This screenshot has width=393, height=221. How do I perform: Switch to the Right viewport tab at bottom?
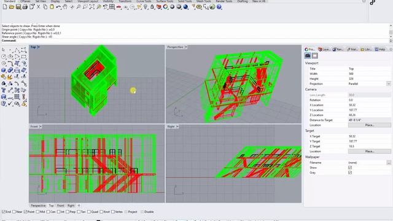point(71,206)
